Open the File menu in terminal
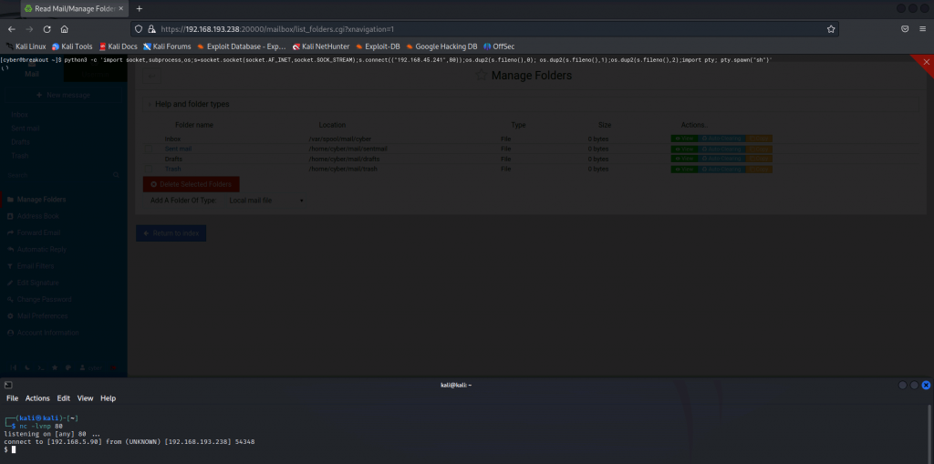Image resolution: width=934 pixels, height=464 pixels. click(12, 397)
